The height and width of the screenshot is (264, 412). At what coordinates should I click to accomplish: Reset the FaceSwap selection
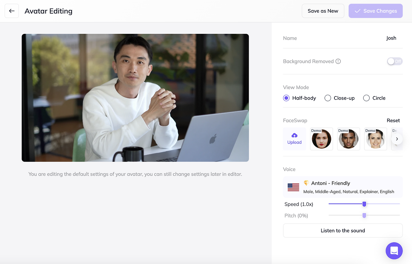click(393, 121)
